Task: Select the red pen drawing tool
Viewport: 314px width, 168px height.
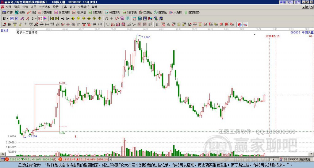Action: [4, 25]
